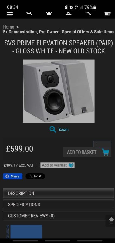This screenshot has width=115, height=243.
Task: Click Add to wishlist button
Action: click(57, 165)
